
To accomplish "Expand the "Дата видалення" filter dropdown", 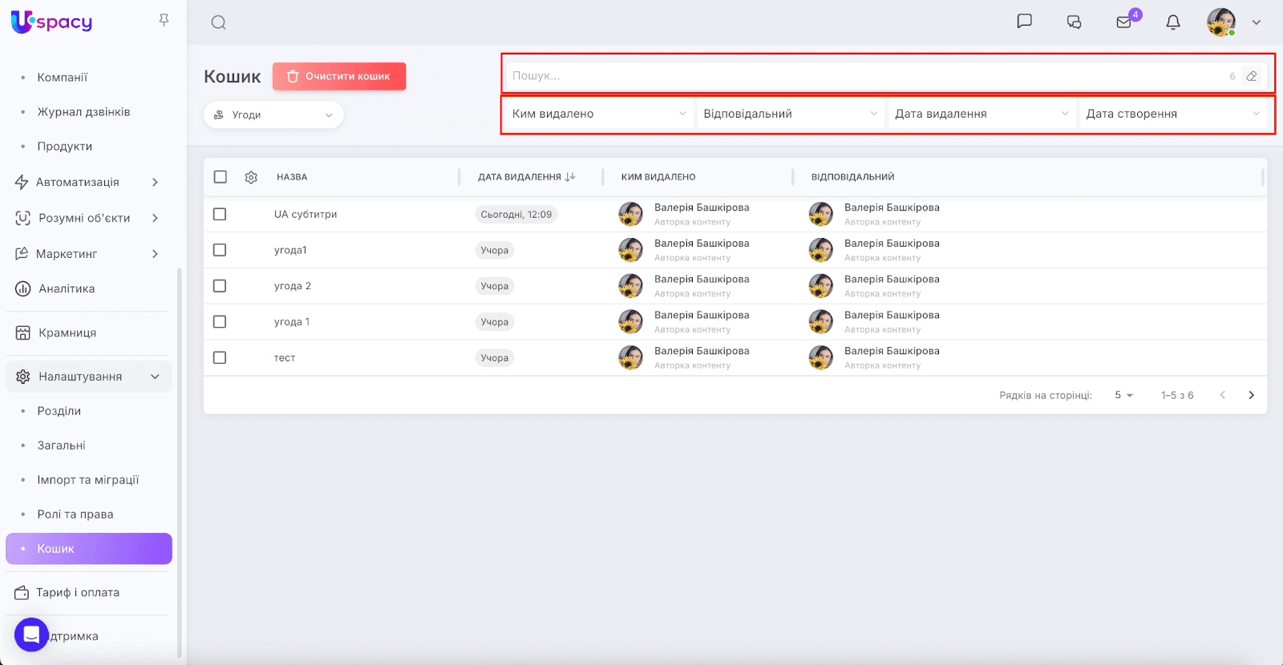I will [981, 114].
